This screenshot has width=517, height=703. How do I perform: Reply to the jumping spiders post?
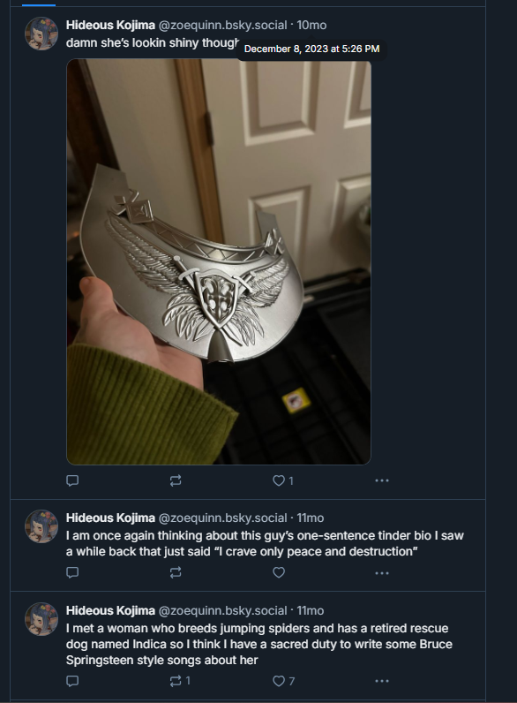point(72,681)
